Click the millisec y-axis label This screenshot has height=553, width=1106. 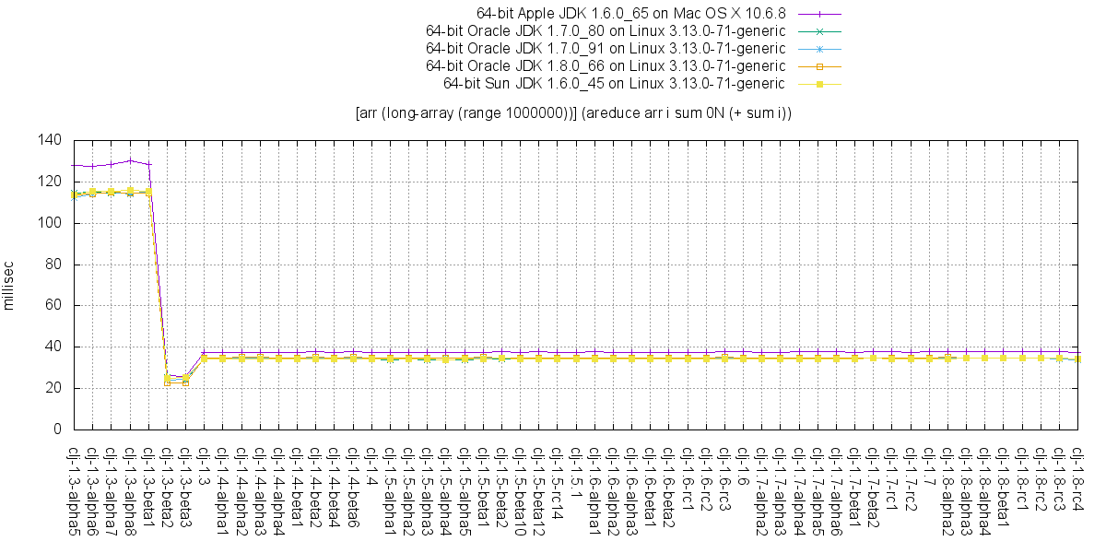click(10, 285)
